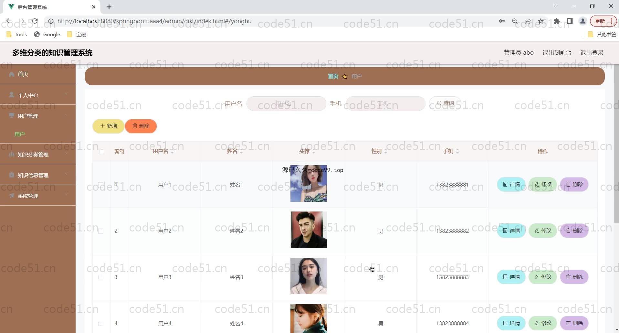
Task: Open a new browser tab with plus
Action: (x=109, y=7)
